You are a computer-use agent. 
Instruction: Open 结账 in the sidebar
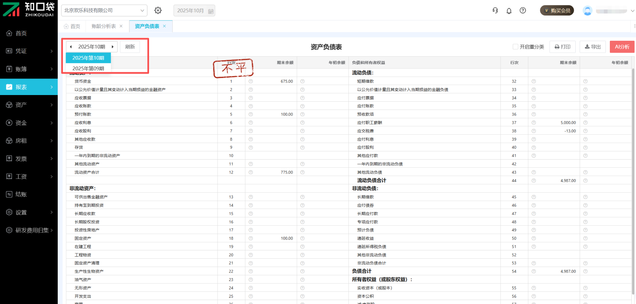tap(29, 194)
